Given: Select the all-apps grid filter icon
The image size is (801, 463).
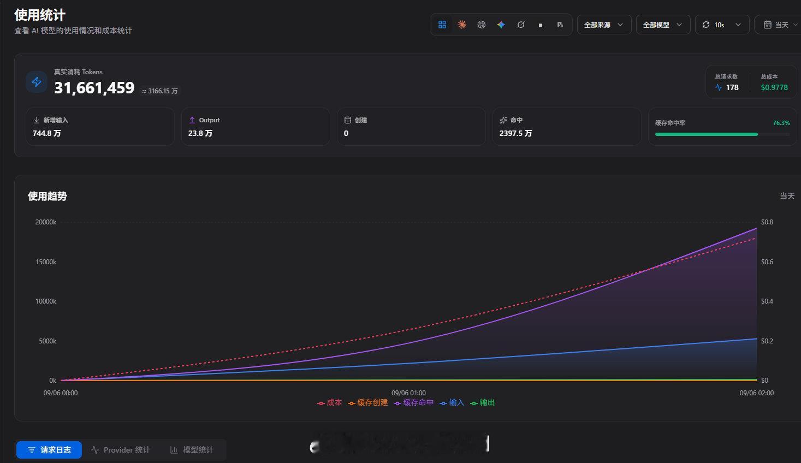Looking at the screenshot, I should point(442,25).
